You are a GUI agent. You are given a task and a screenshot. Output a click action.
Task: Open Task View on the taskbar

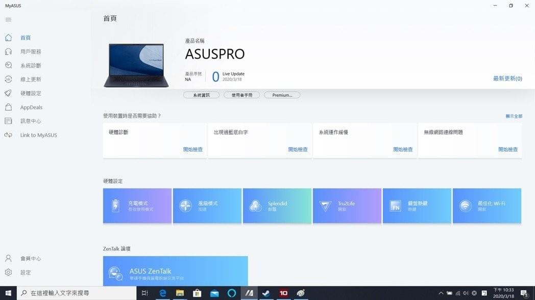[144, 293]
